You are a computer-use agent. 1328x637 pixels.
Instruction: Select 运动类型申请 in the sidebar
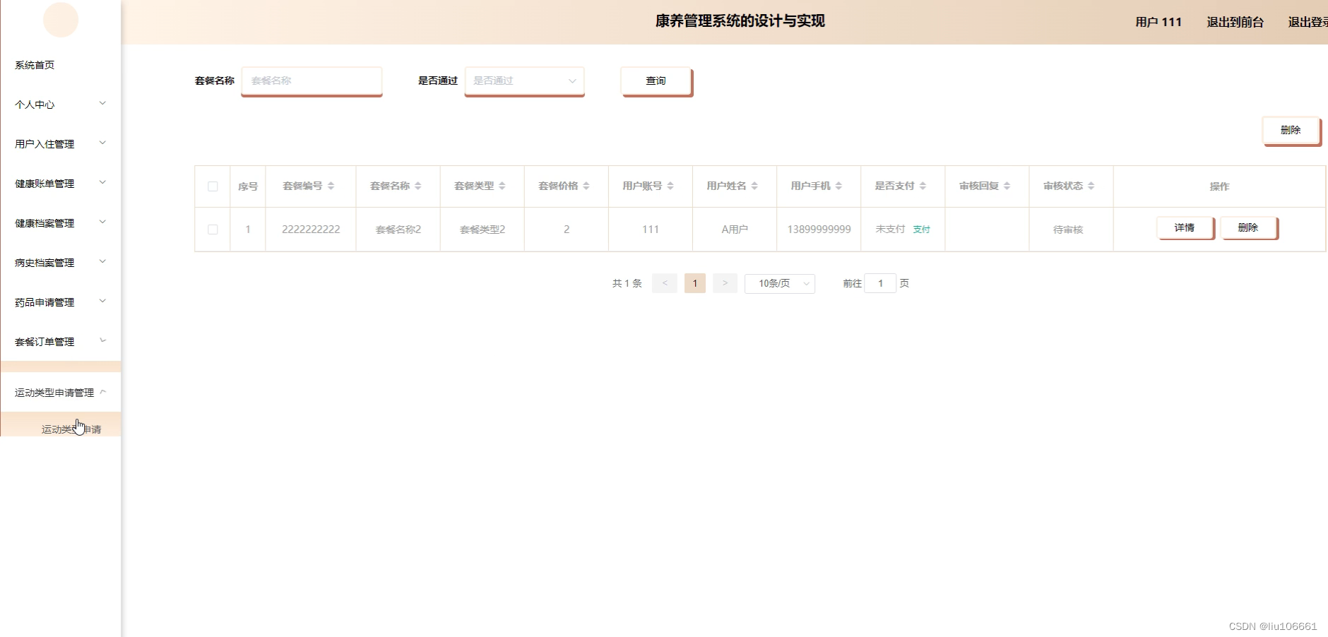71,427
